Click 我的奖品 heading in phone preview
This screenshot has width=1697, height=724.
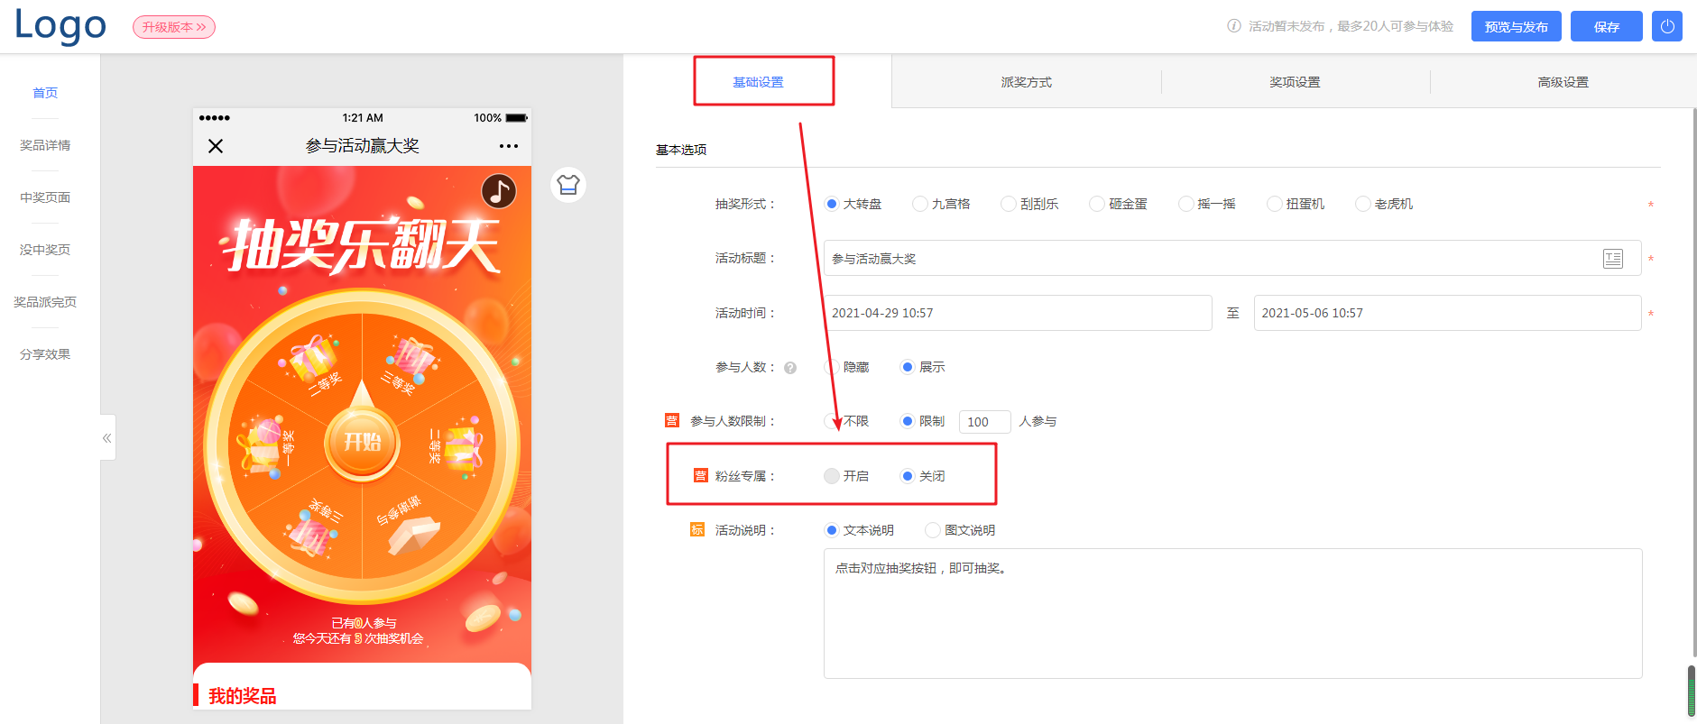[243, 696]
